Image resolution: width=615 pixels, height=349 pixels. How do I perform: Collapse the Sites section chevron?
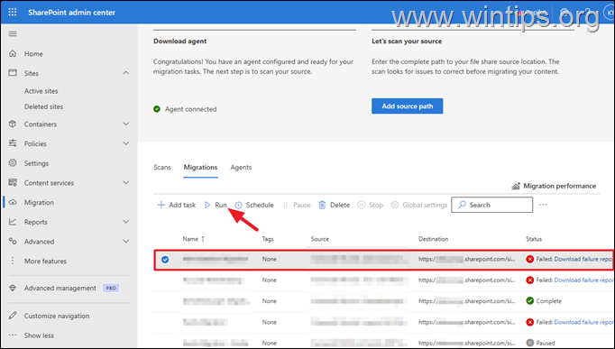pos(126,73)
